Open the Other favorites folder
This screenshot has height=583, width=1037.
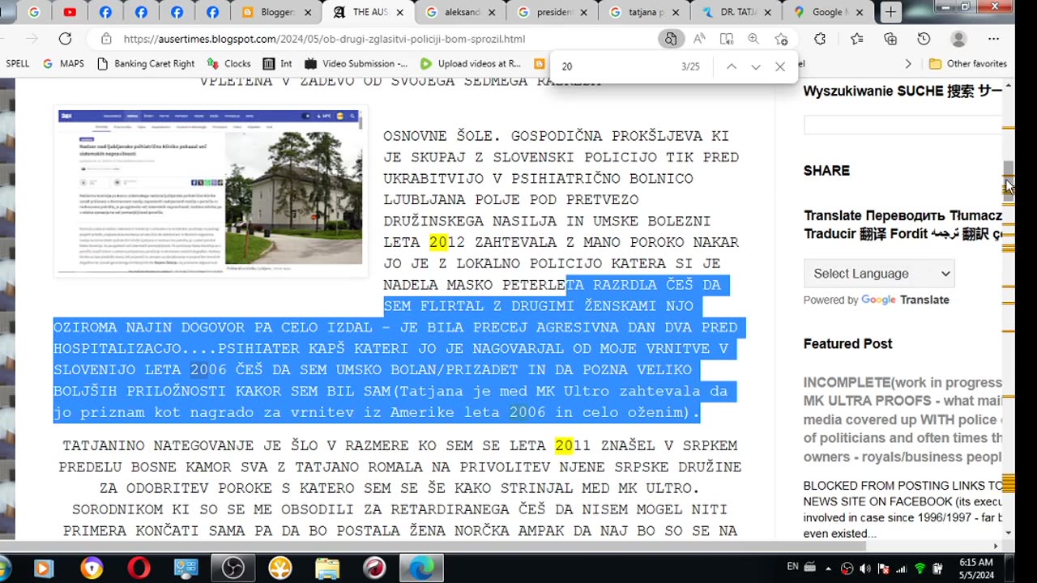pos(967,63)
